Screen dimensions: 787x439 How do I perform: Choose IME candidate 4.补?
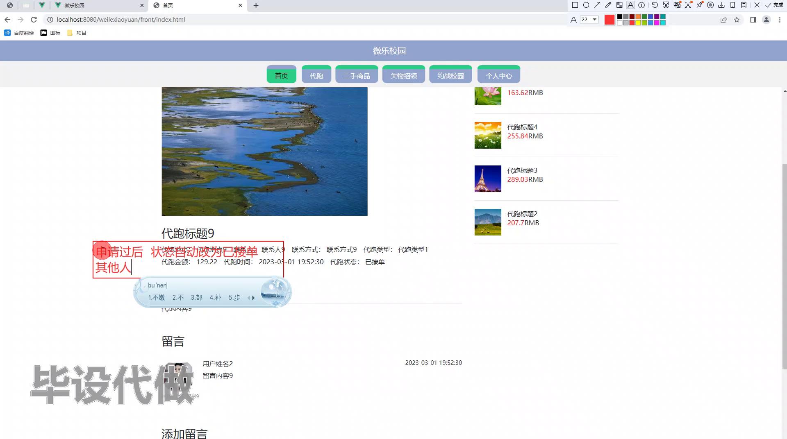[x=215, y=298]
